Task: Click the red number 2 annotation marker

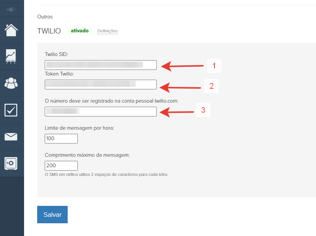Action: [212, 86]
